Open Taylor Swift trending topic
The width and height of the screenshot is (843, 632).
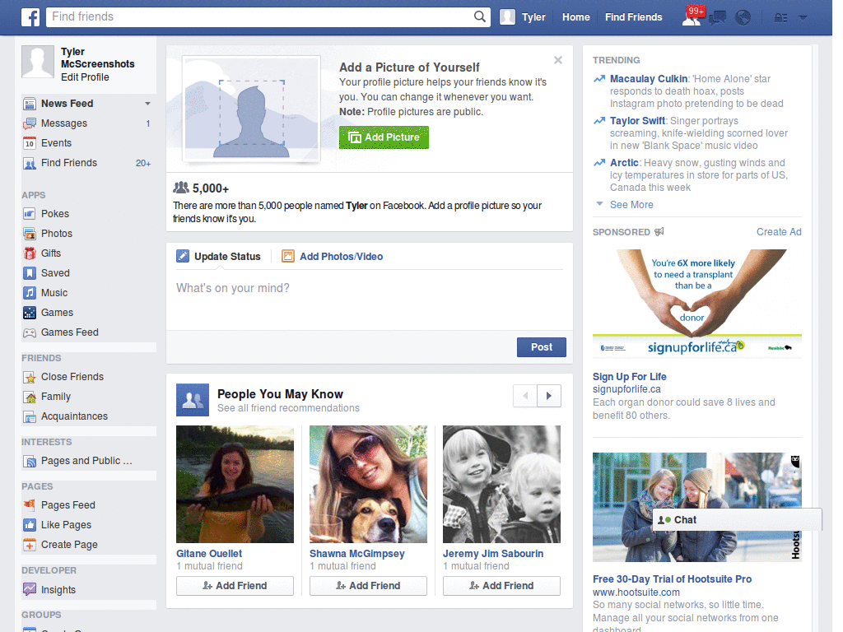point(637,121)
